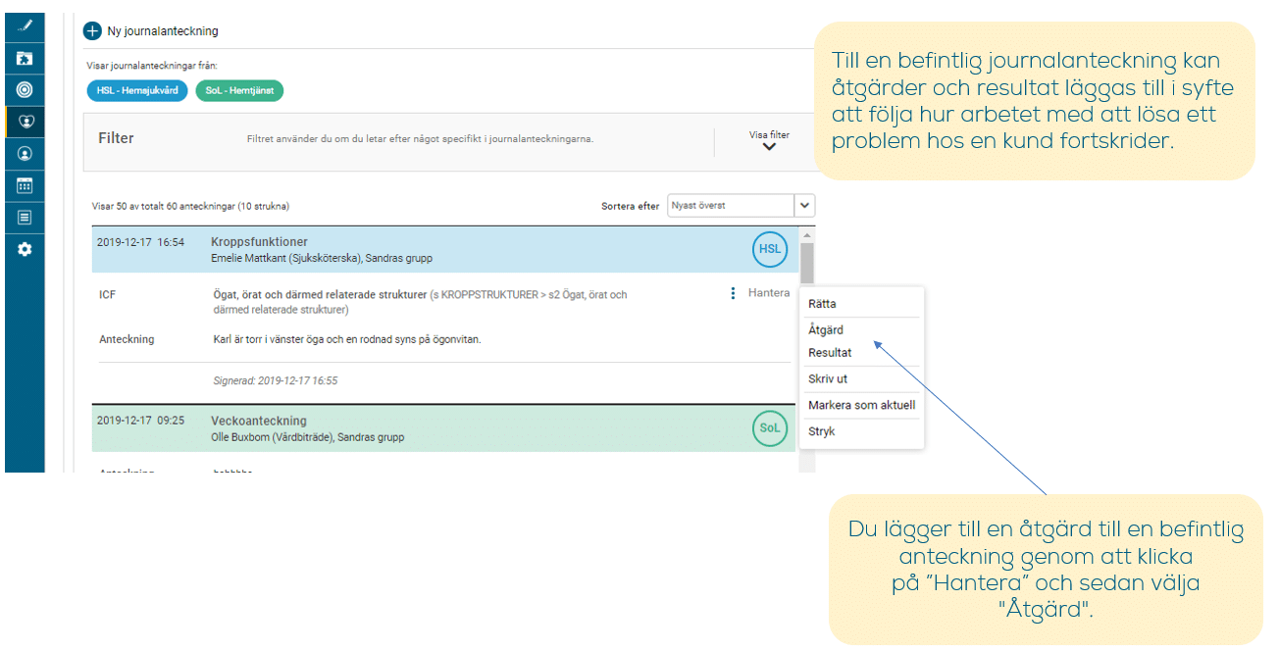Open the person profile sidebar icon
1279x651 pixels.
25,154
